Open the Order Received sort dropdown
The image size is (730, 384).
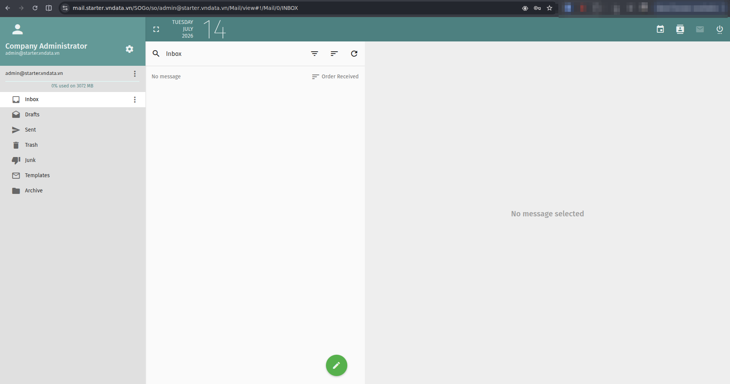tap(335, 76)
